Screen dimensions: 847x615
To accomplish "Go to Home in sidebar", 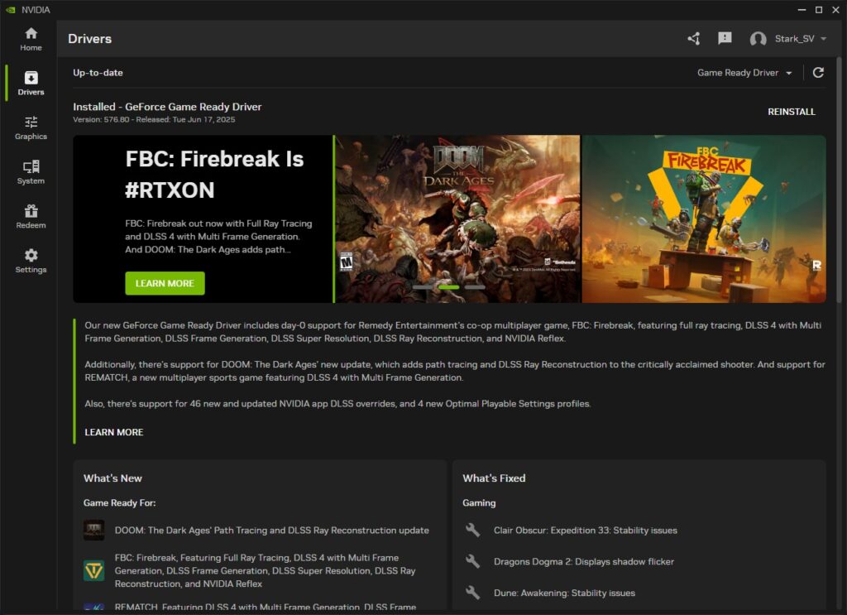I will point(31,40).
